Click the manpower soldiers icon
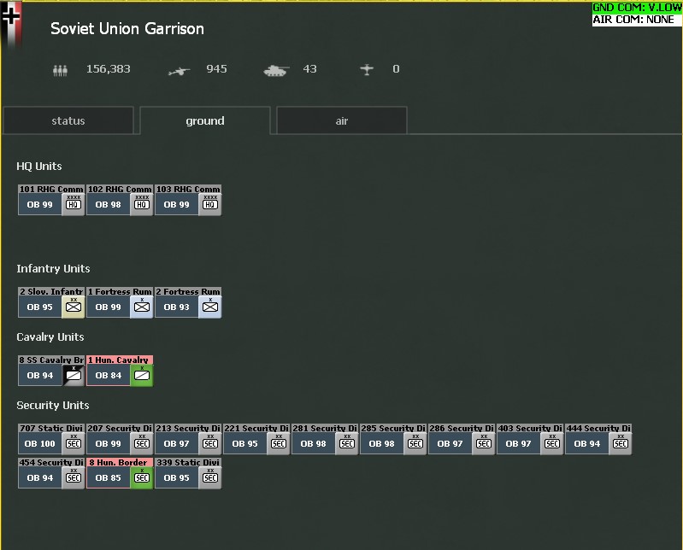This screenshot has width=683, height=550. (60, 70)
